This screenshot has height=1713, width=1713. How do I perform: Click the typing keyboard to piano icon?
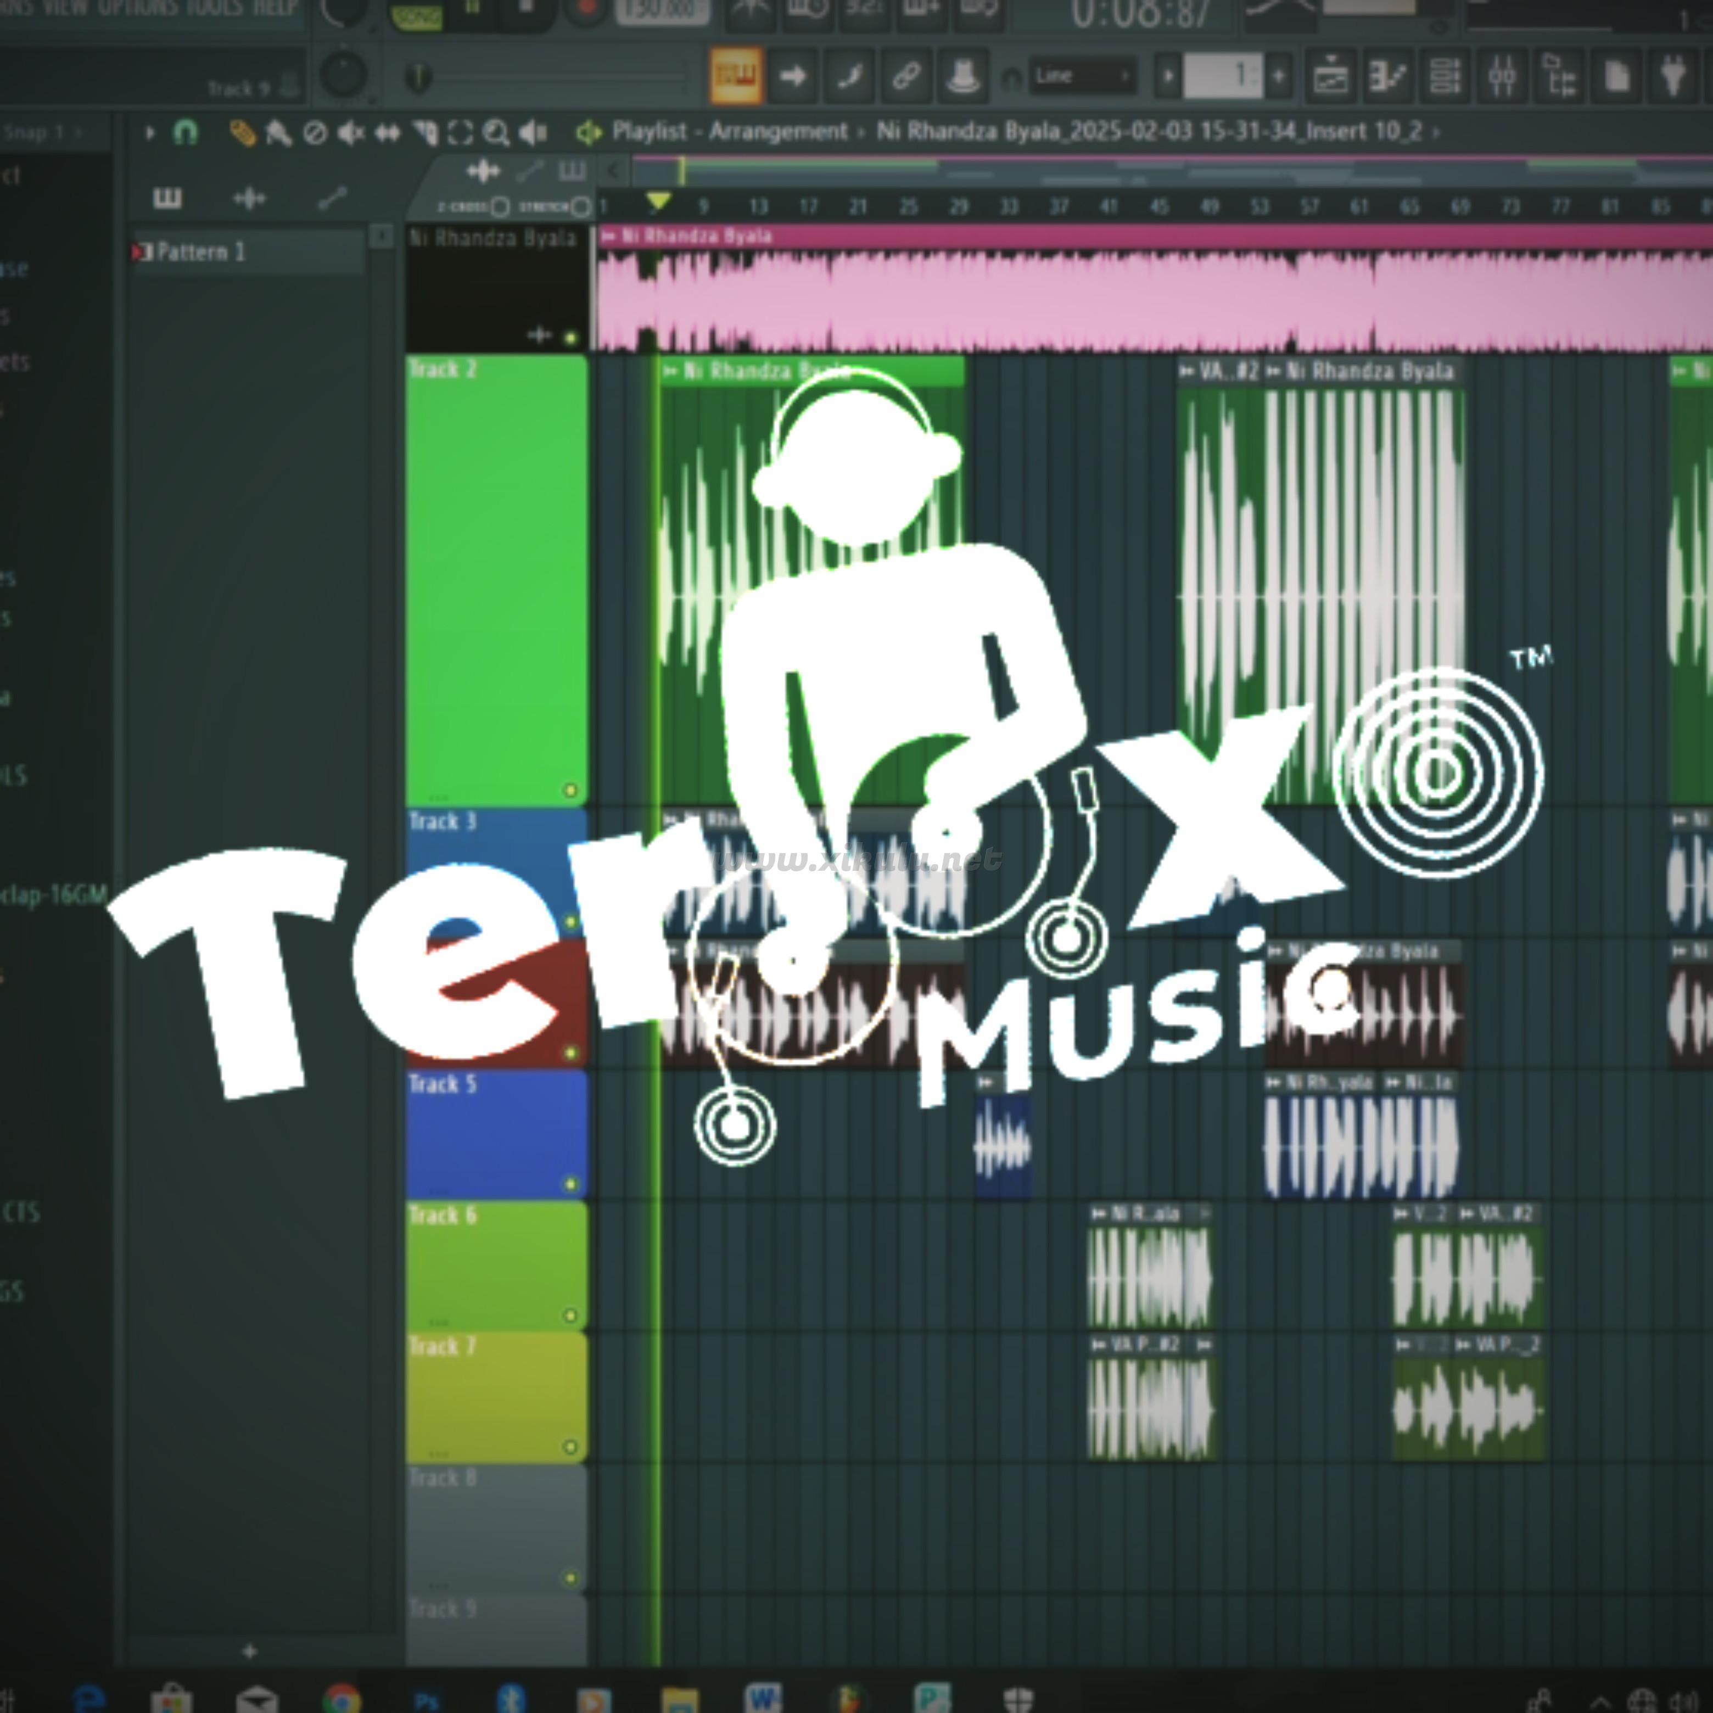point(736,77)
